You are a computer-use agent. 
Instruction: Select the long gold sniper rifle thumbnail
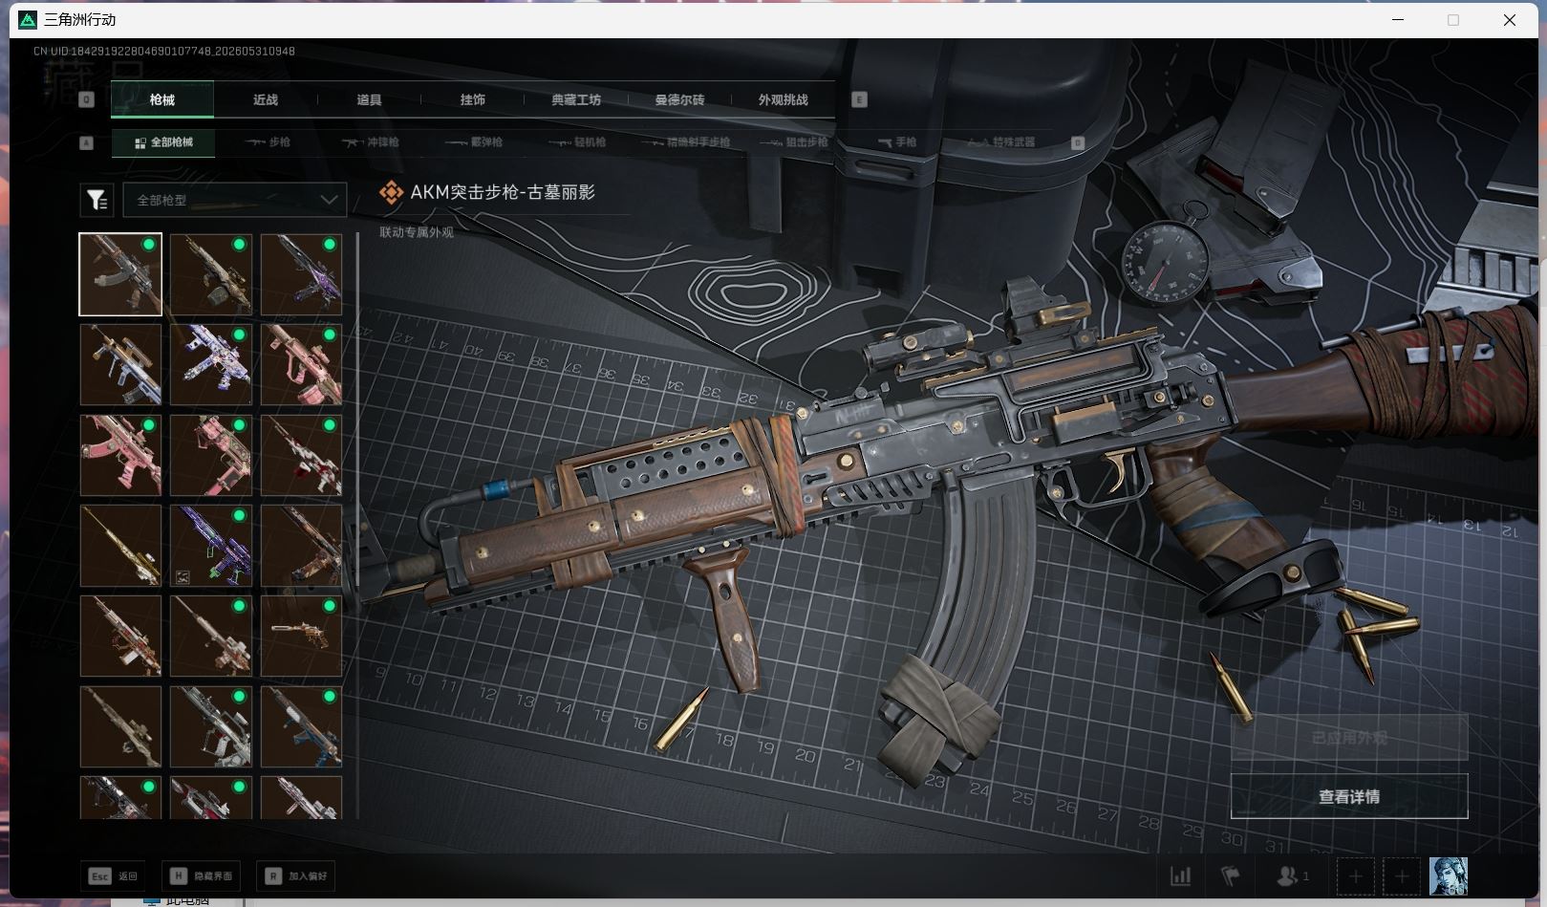pos(120,545)
